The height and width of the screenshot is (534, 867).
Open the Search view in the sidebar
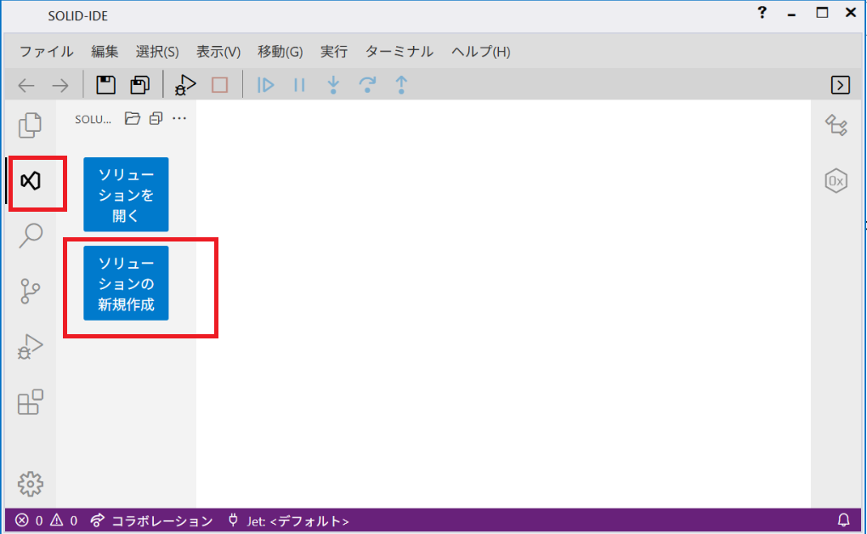tap(31, 236)
